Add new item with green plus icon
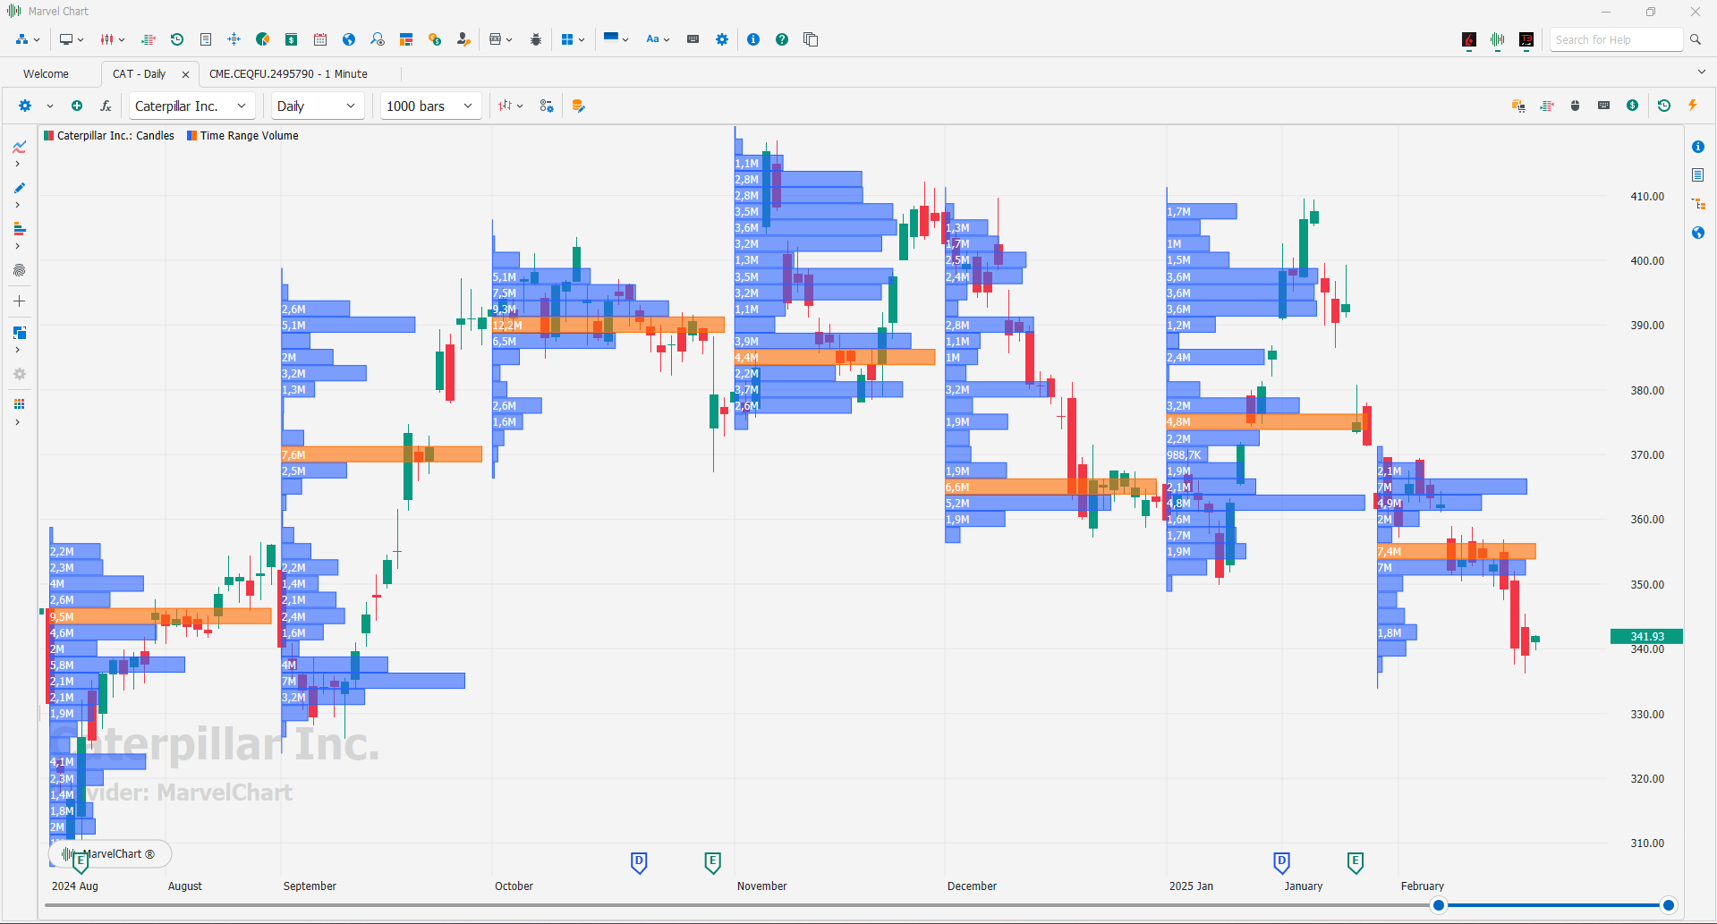 [77, 106]
